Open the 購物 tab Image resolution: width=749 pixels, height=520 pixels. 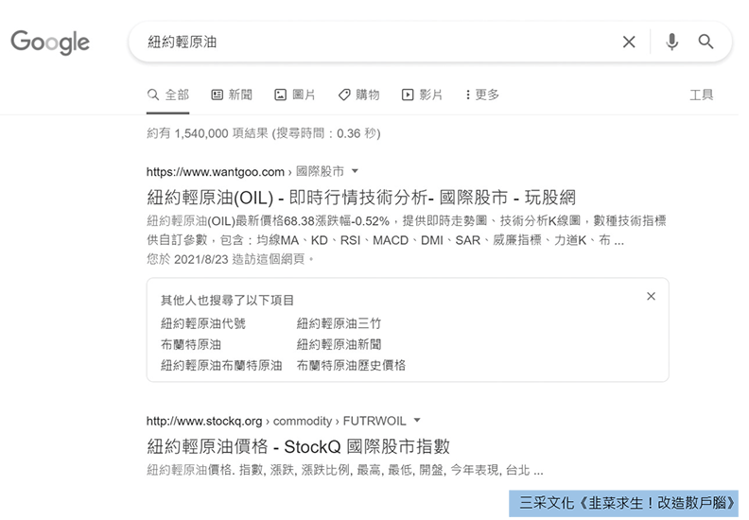tap(358, 95)
